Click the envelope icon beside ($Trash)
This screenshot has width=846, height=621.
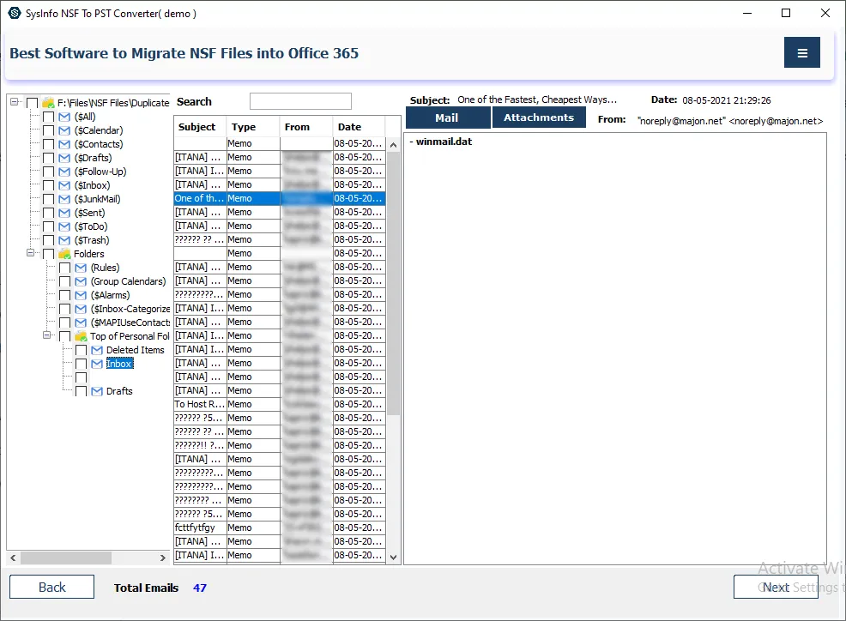point(64,240)
